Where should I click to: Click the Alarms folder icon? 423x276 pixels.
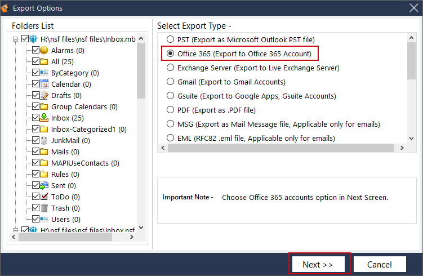point(44,50)
